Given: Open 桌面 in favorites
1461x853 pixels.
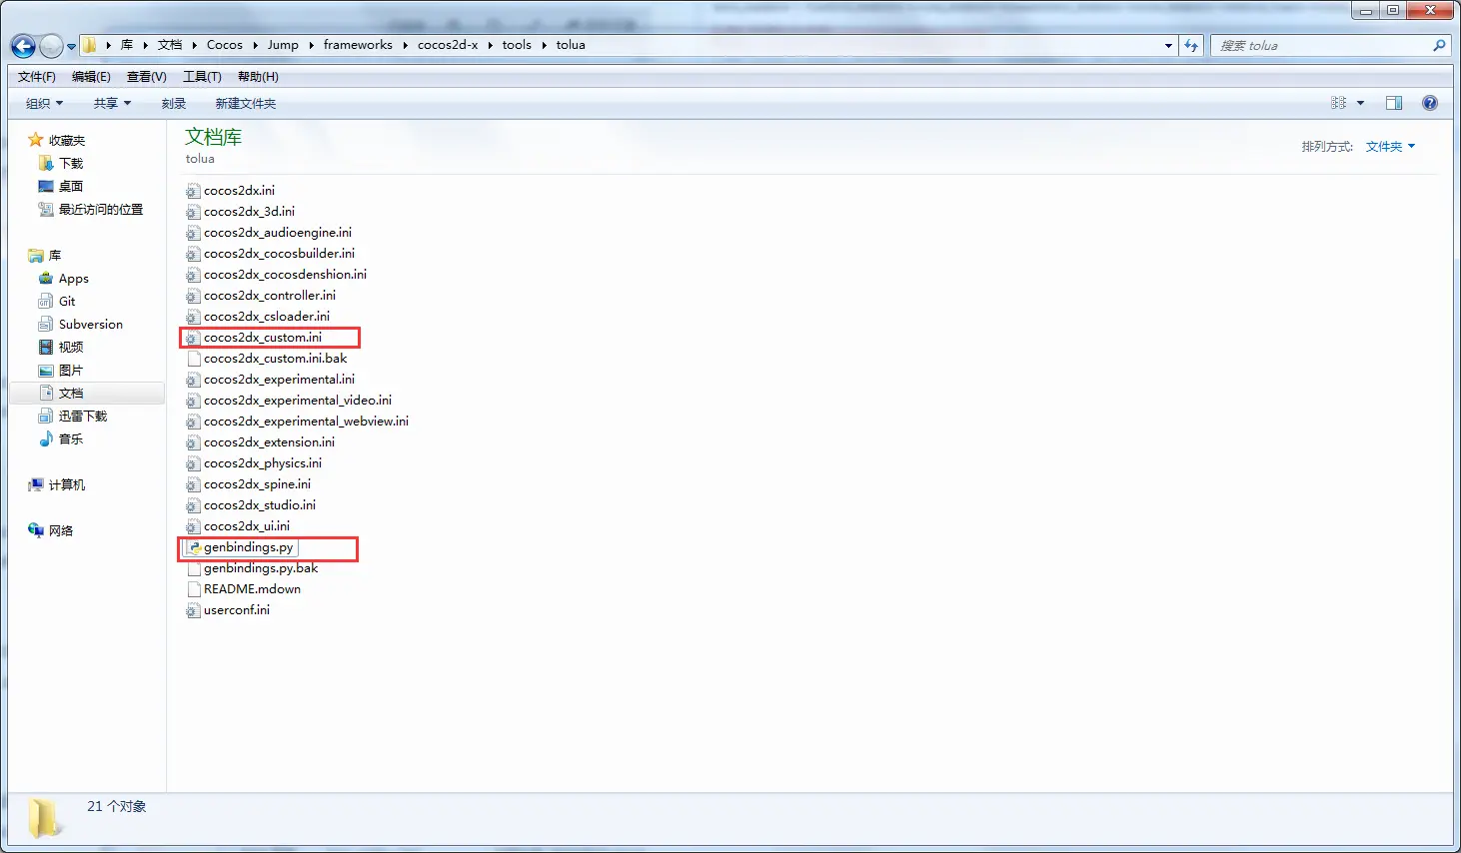Looking at the screenshot, I should [71, 187].
